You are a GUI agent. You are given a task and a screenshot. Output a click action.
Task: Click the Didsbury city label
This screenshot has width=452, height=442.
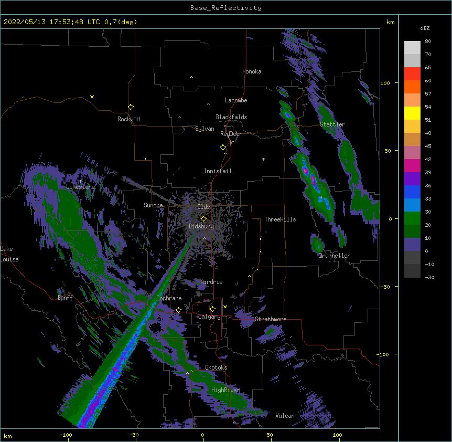coord(201,226)
